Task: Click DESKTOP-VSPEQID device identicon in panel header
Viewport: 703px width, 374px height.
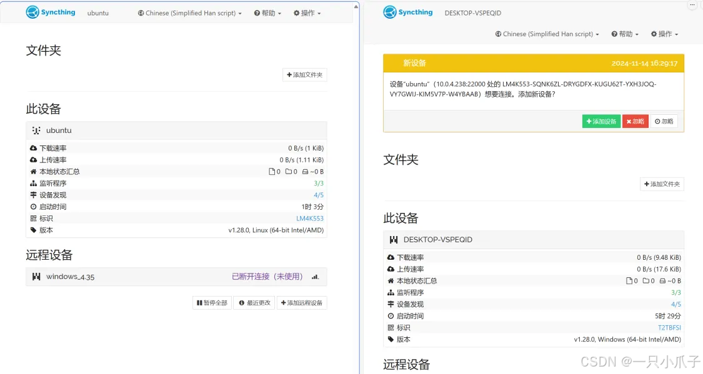Action: [394, 240]
